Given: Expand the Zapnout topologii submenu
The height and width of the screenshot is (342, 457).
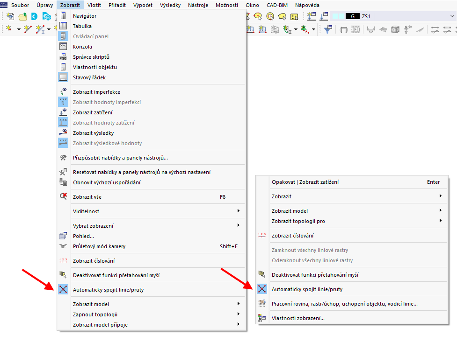Looking at the screenshot, I should point(151,314).
